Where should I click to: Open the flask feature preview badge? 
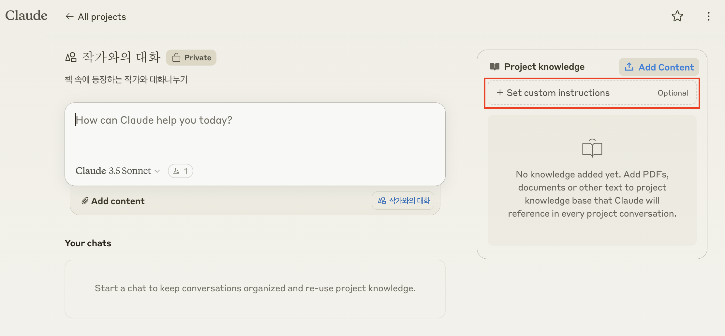[x=181, y=171]
